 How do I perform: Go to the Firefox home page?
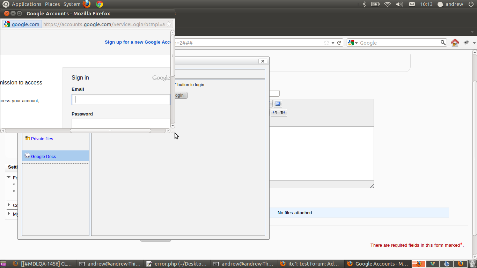[455, 43]
